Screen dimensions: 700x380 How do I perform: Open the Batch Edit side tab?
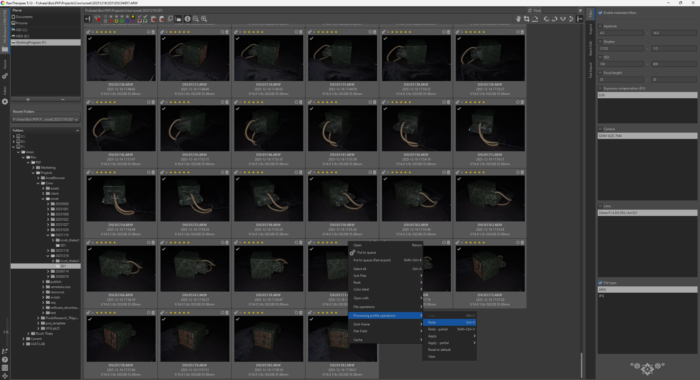590,48
